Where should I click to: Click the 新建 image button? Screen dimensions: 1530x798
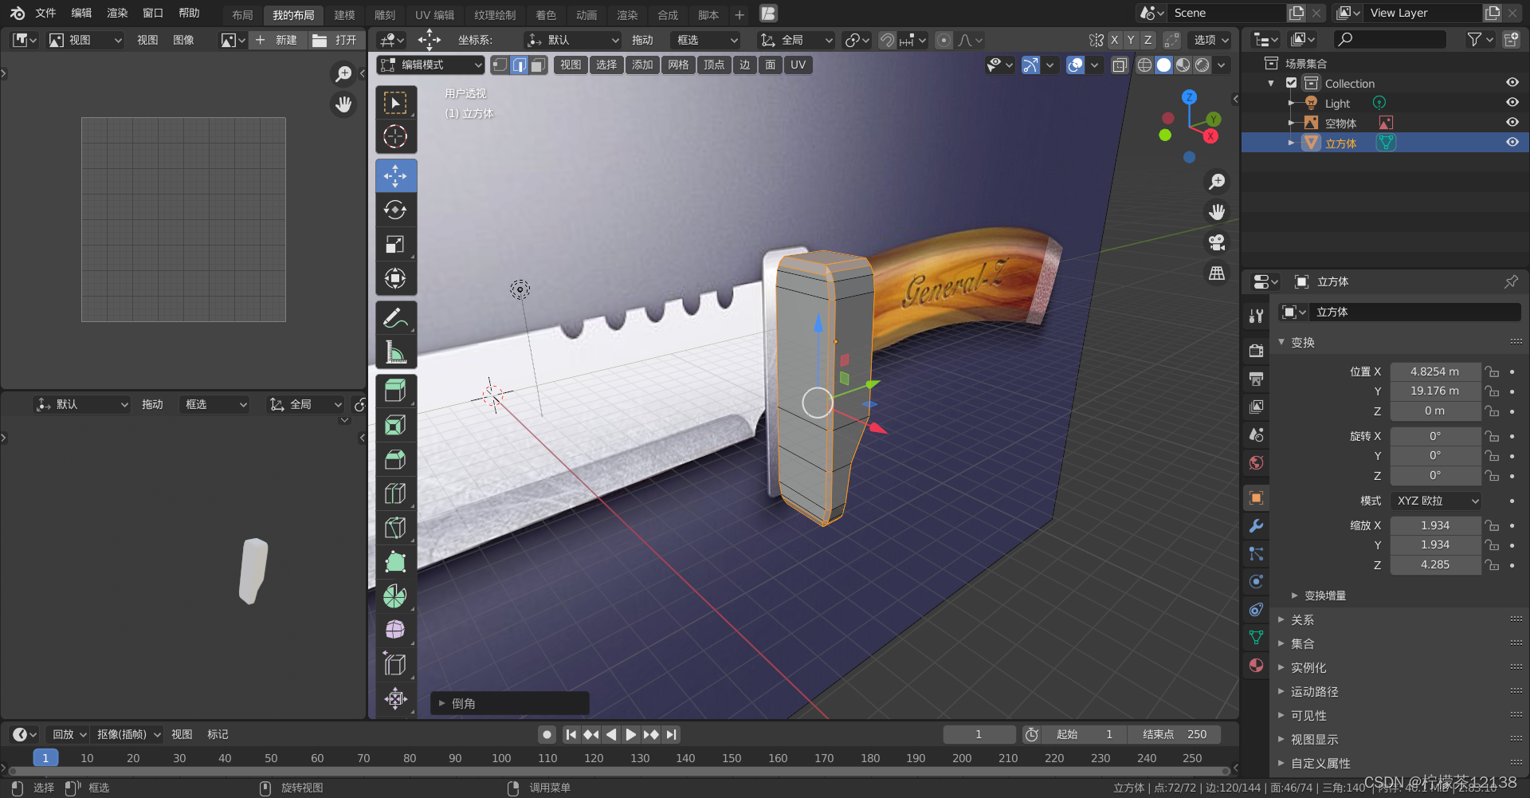click(x=277, y=40)
